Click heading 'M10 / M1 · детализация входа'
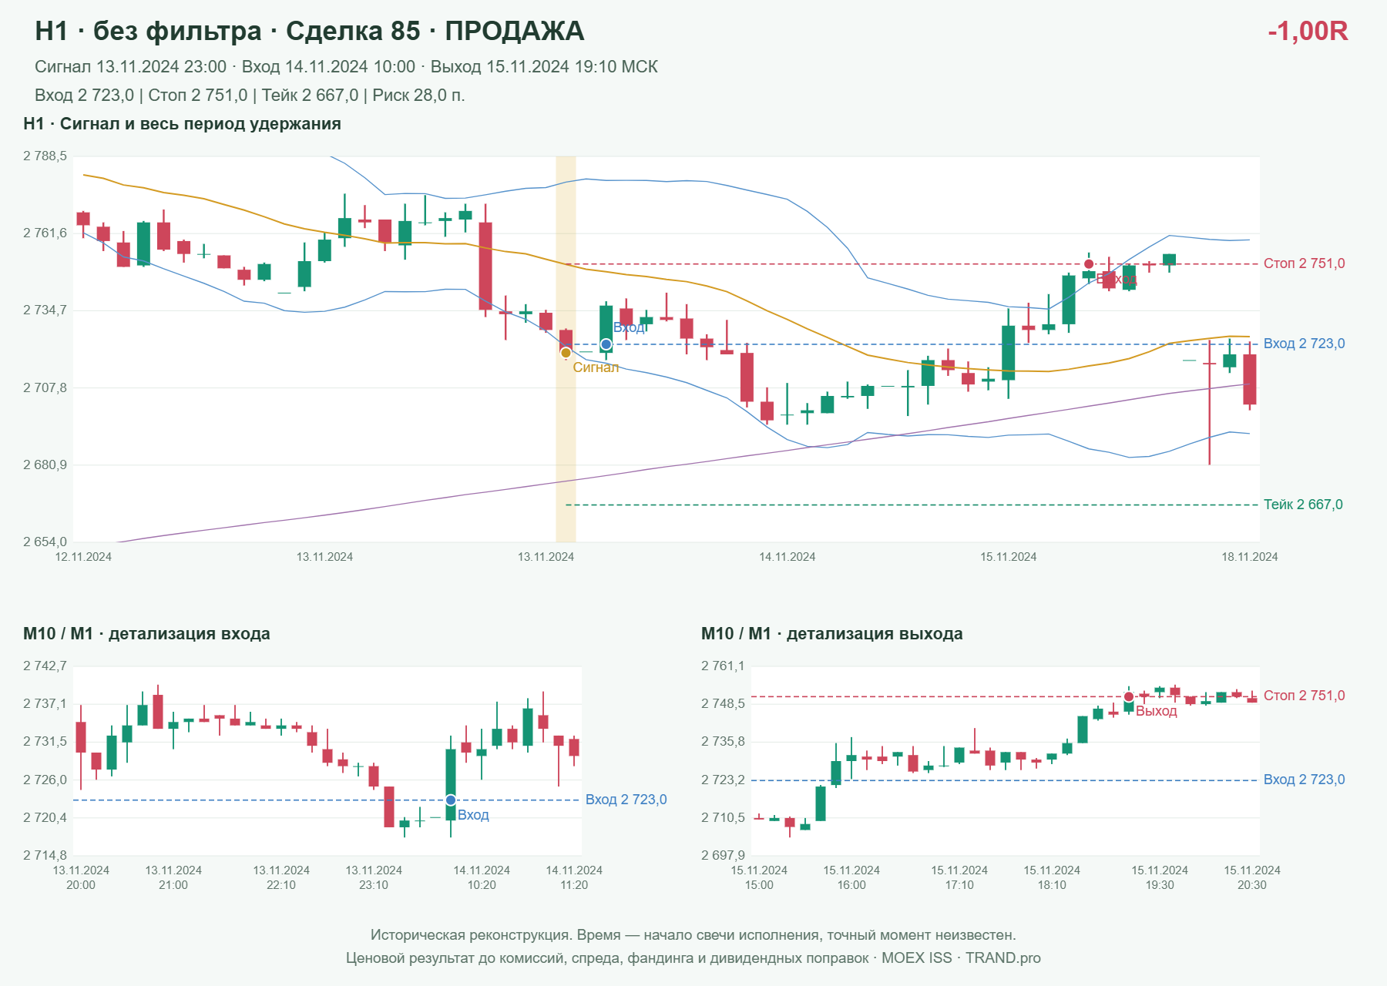 click(146, 634)
